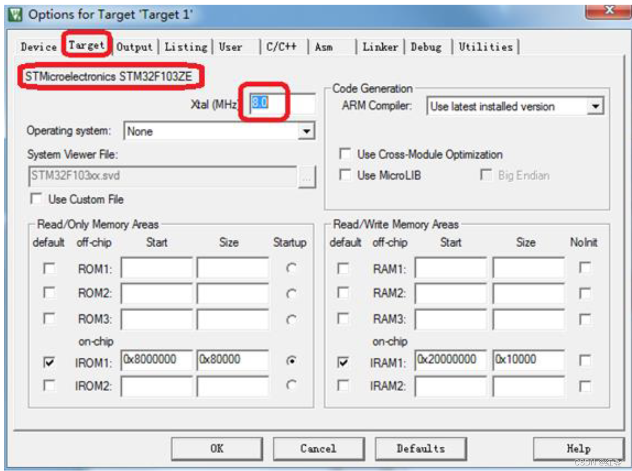This screenshot has width=632, height=471.
Task: Check the RAM2 default checkbox
Action: tap(343, 292)
